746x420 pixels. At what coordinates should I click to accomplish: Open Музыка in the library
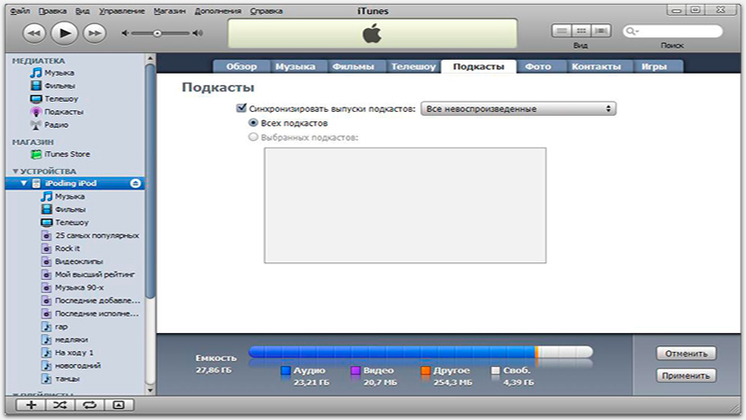(52, 73)
